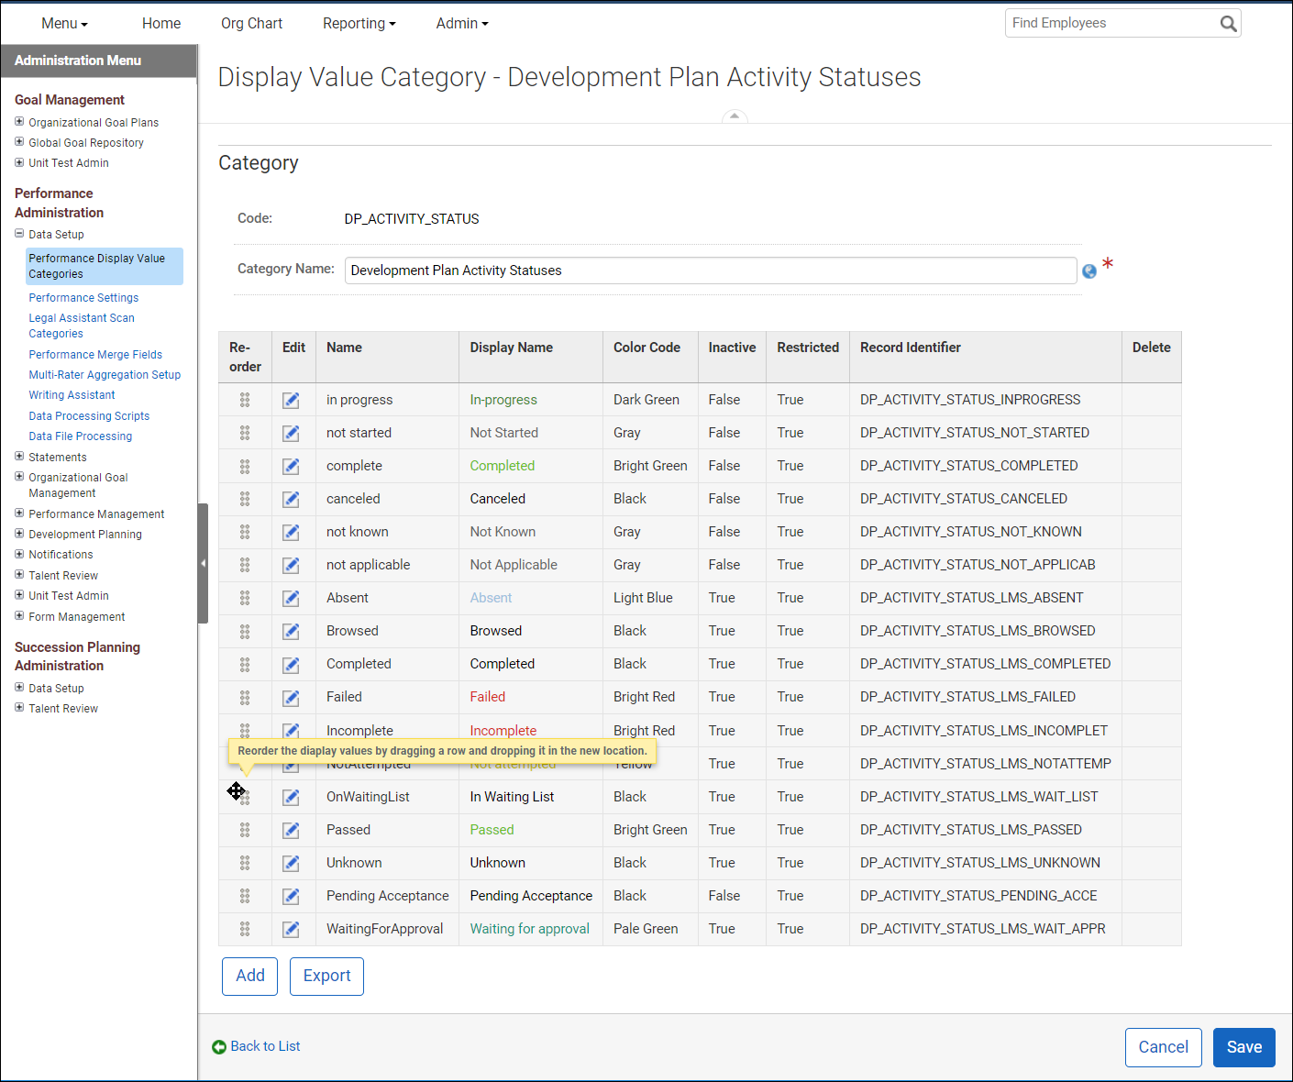Click the green arrow beside Back to List
The width and height of the screenshot is (1293, 1082).
click(220, 1046)
